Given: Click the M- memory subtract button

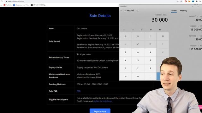Looking at the screenshot, I should (x=151, y=30).
